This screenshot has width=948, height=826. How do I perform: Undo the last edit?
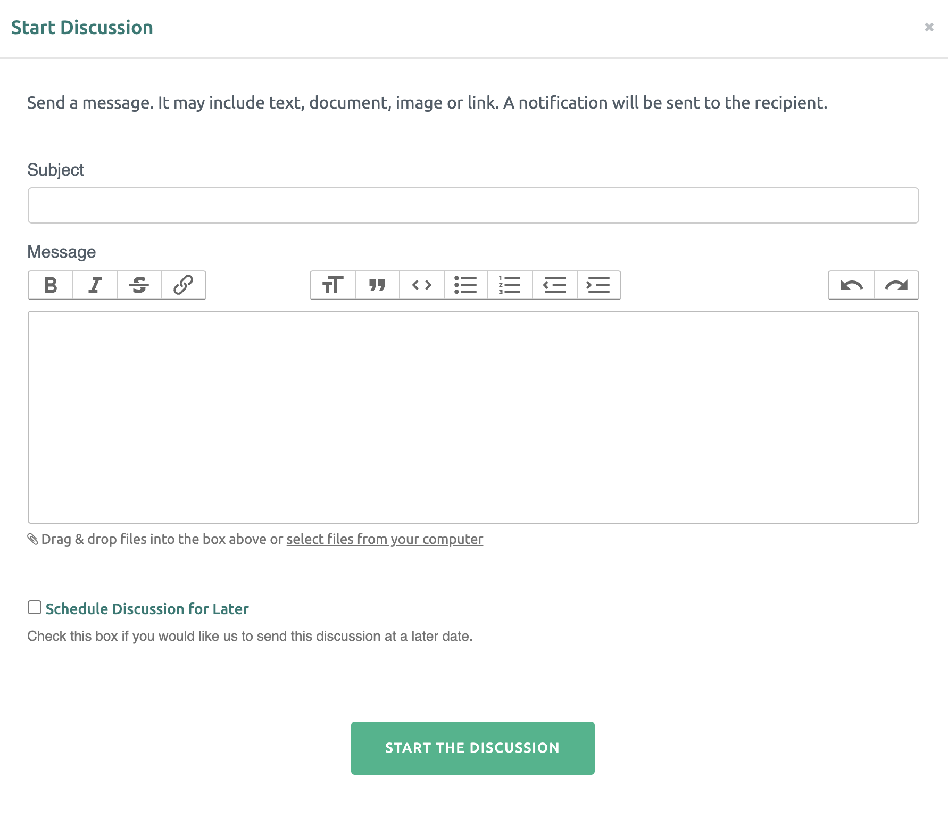click(x=851, y=285)
